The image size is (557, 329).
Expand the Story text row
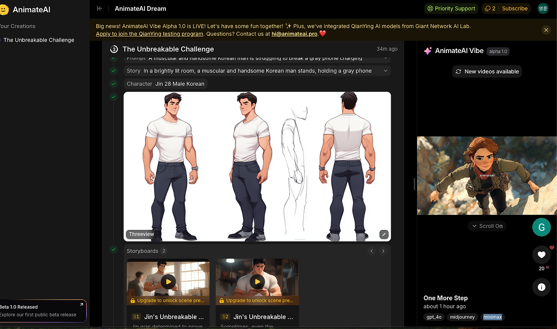(386, 71)
